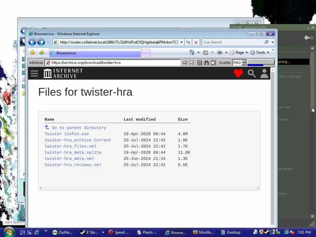Click the Steam window scrollbar down arrow

[312, 216]
